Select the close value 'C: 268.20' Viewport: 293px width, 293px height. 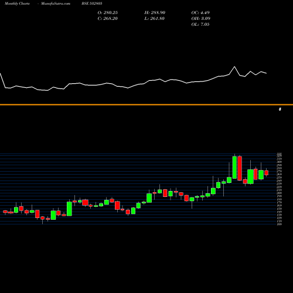click(x=108, y=19)
